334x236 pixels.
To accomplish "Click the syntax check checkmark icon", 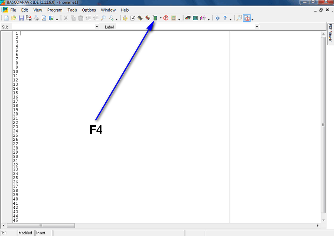I will coord(132,18).
